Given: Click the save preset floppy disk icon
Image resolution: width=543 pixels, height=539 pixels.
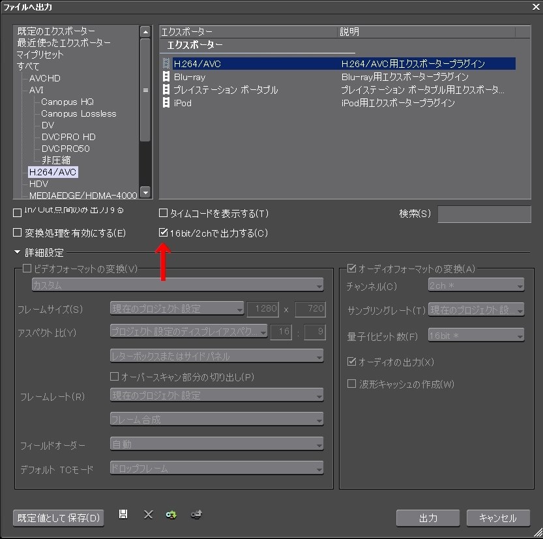Looking at the screenshot, I should (123, 514).
